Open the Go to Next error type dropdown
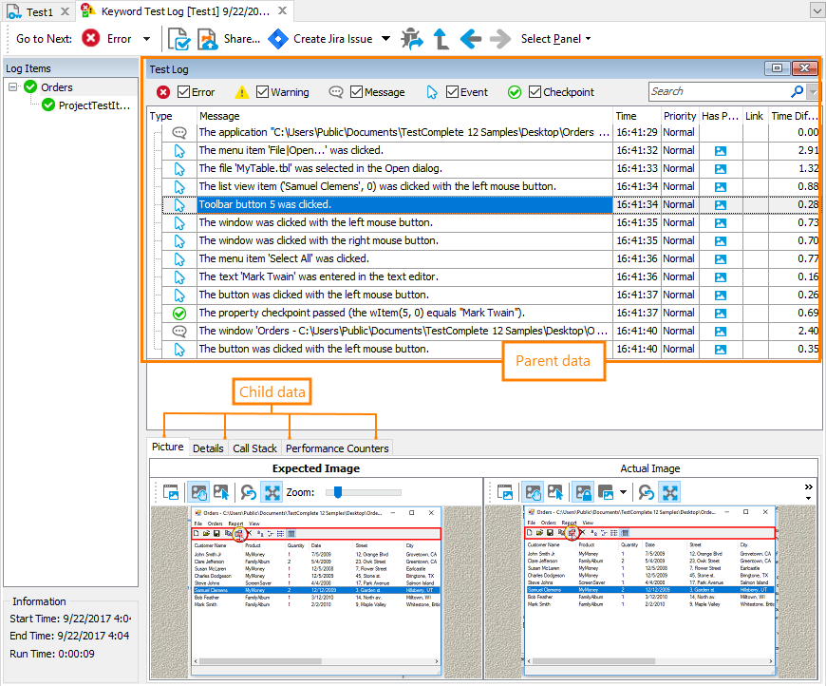Viewport: 826px width, 686px height. [x=146, y=39]
